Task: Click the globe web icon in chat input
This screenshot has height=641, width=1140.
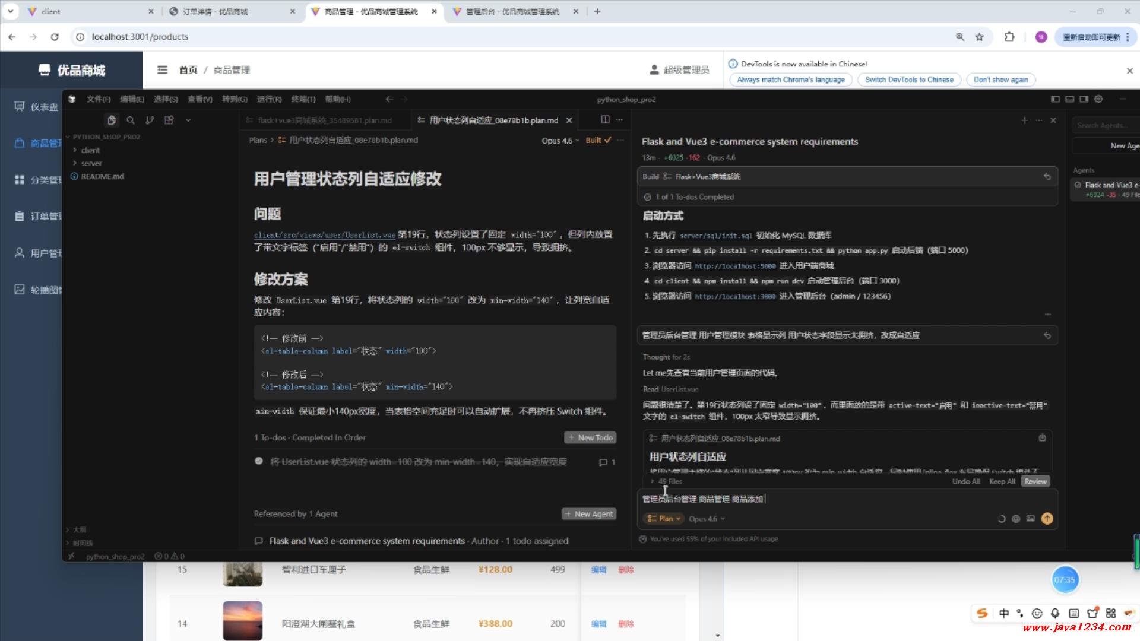Action: click(x=1016, y=519)
